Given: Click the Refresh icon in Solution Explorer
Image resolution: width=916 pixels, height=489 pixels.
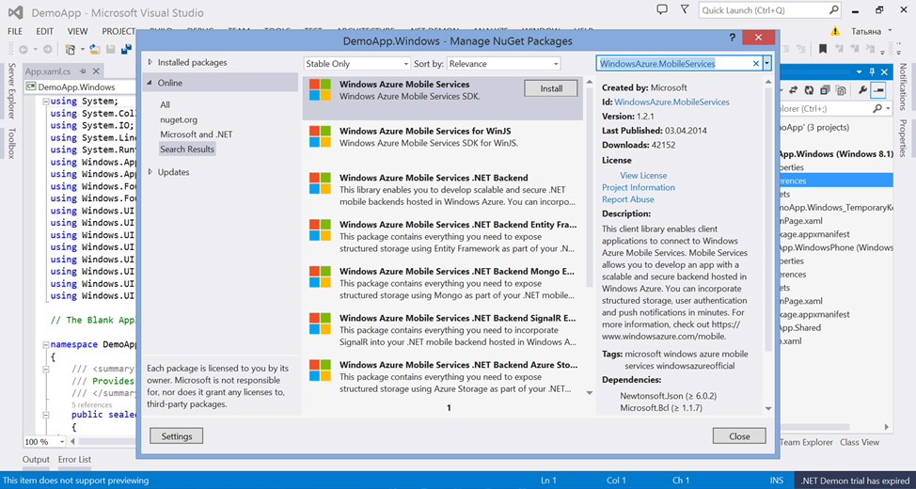Looking at the screenshot, I should pyautogui.click(x=809, y=90).
